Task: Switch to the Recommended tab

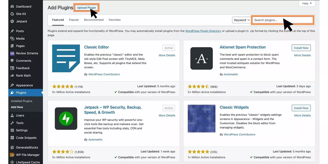Action: click(94, 20)
